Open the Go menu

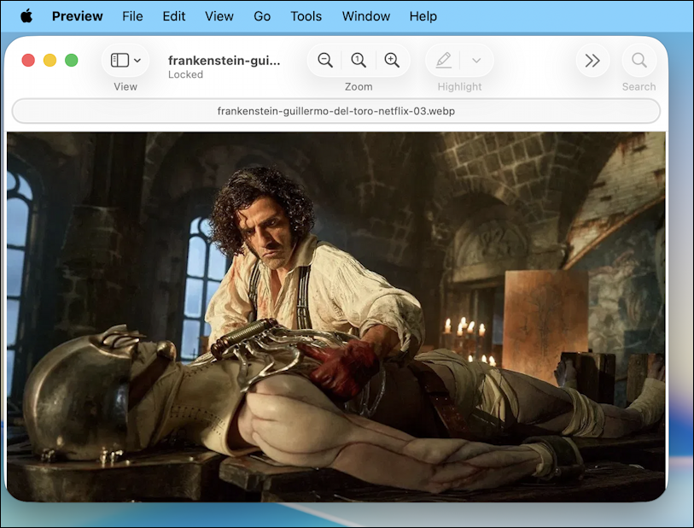pos(261,15)
